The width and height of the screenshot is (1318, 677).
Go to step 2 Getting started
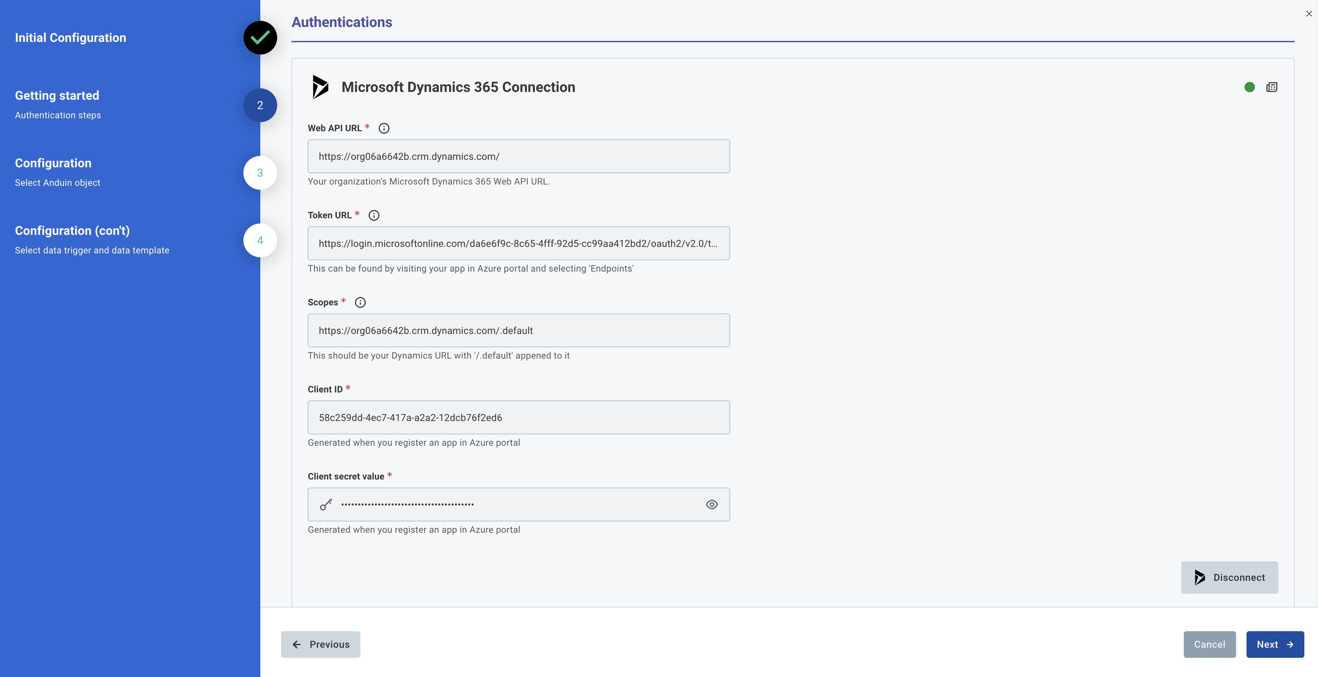tap(260, 105)
